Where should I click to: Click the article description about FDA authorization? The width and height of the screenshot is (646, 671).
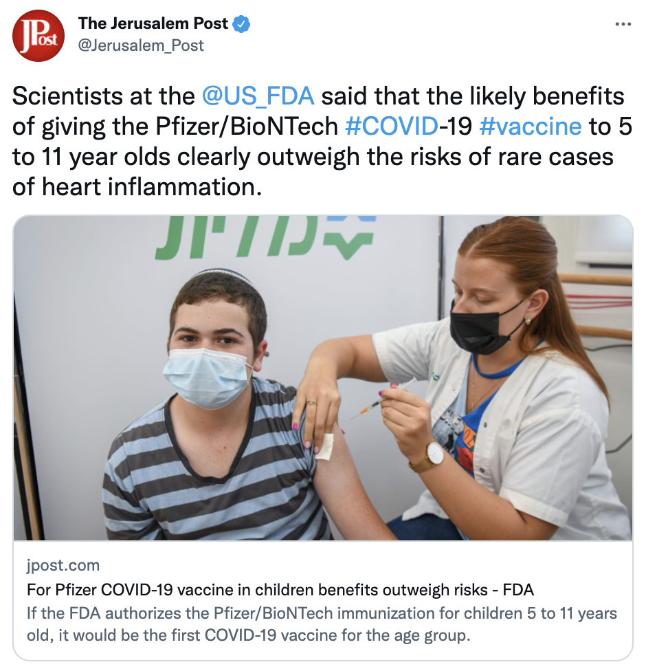click(322, 624)
